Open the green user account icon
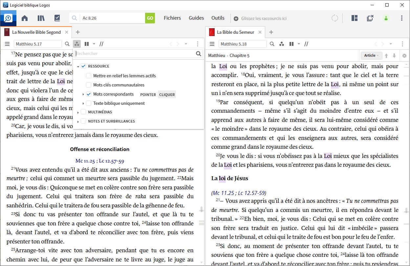Viewport: 410px width, 266px height. point(386,18)
